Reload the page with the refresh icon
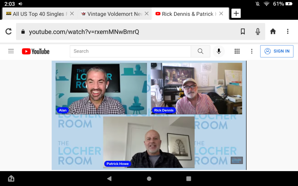The width and height of the screenshot is (298, 186). (9, 32)
